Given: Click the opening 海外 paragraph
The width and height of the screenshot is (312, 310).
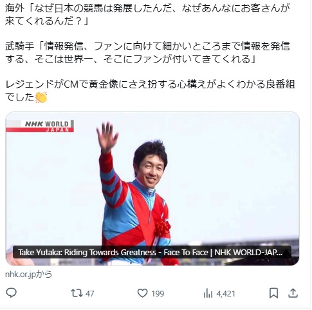Looking at the screenshot, I should click(147, 15).
